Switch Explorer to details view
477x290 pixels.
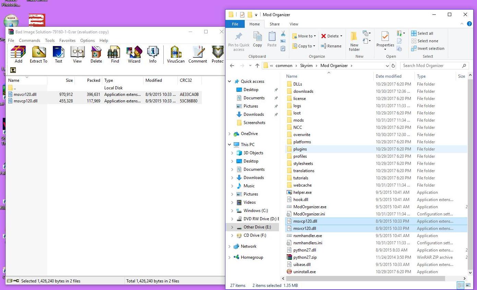(x=460, y=286)
